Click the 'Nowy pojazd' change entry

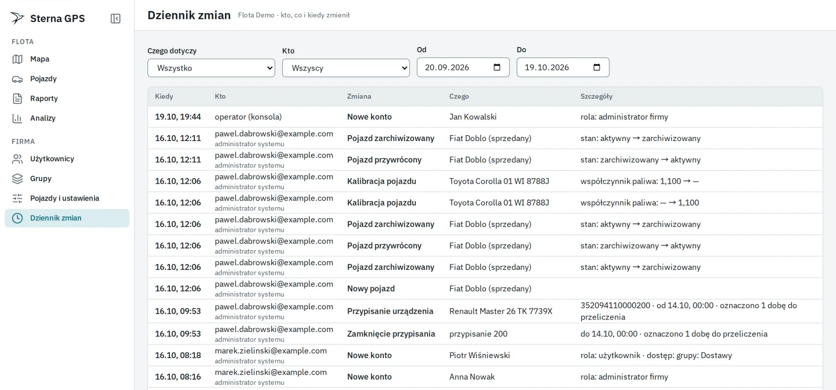click(371, 289)
